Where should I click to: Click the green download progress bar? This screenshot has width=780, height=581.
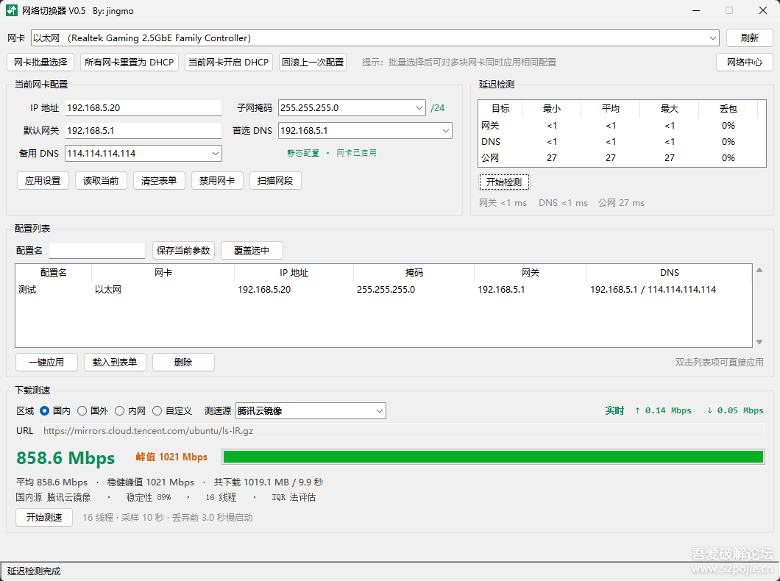click(494, 457)
